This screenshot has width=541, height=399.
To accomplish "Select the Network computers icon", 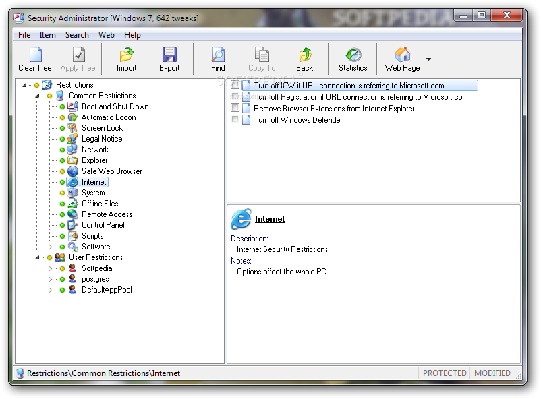I will pyautogui.click(x=73, y=150).
